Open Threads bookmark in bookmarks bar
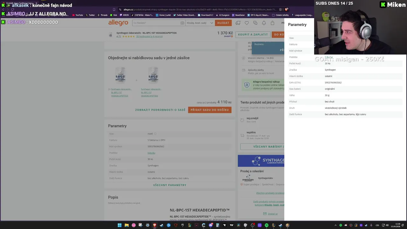 coord(102,15)
